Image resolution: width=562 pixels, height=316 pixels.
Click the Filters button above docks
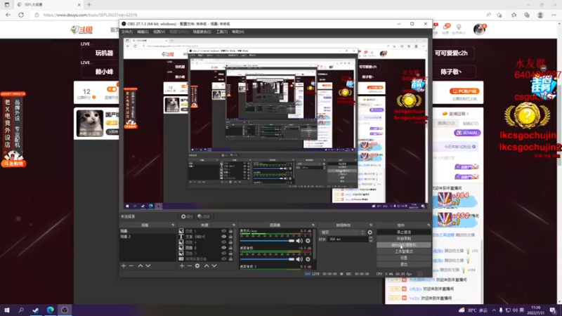pos(204,216)
